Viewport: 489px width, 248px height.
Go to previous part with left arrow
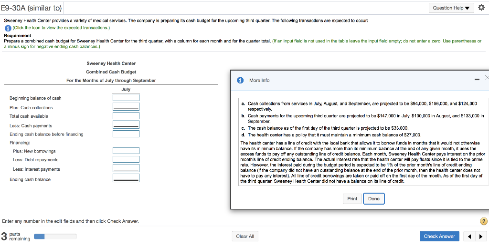coord(470,237)
